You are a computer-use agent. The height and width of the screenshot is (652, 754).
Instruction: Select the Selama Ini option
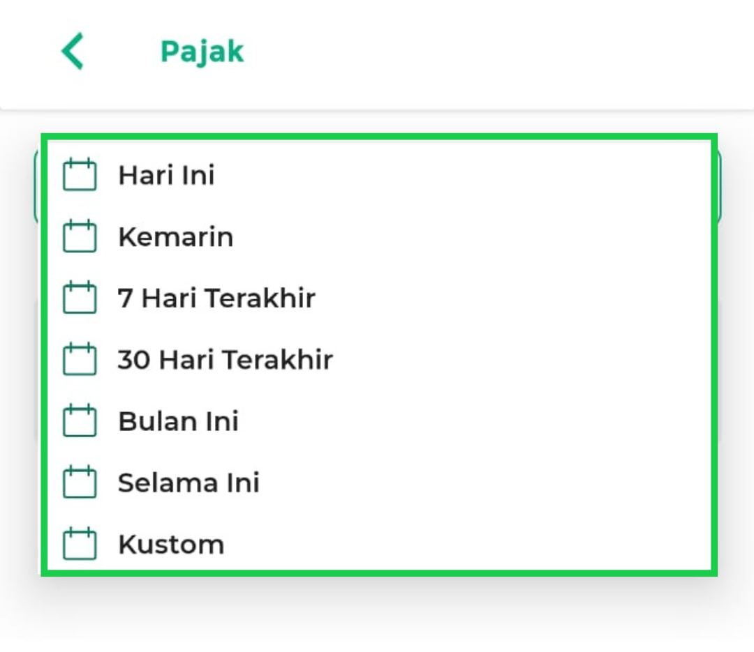coord(188,483)
